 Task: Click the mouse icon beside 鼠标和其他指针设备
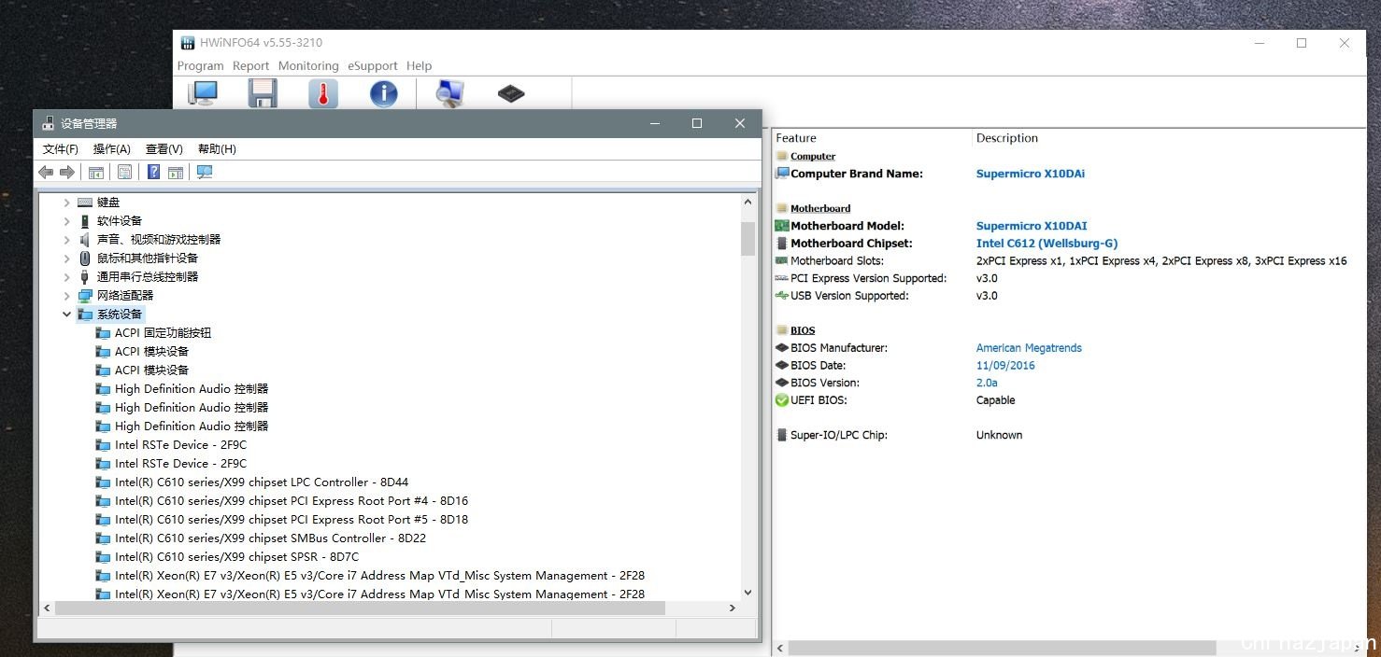point(85,259)
